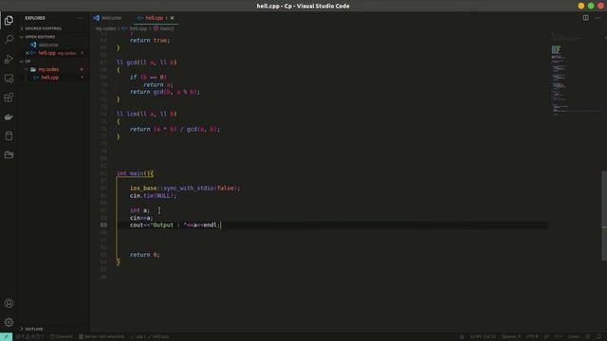Image resolution: width=607 pixels, height=341 pixels.
Task: Close hell.cpp in Open Editors list
Action: click(28, 53)
